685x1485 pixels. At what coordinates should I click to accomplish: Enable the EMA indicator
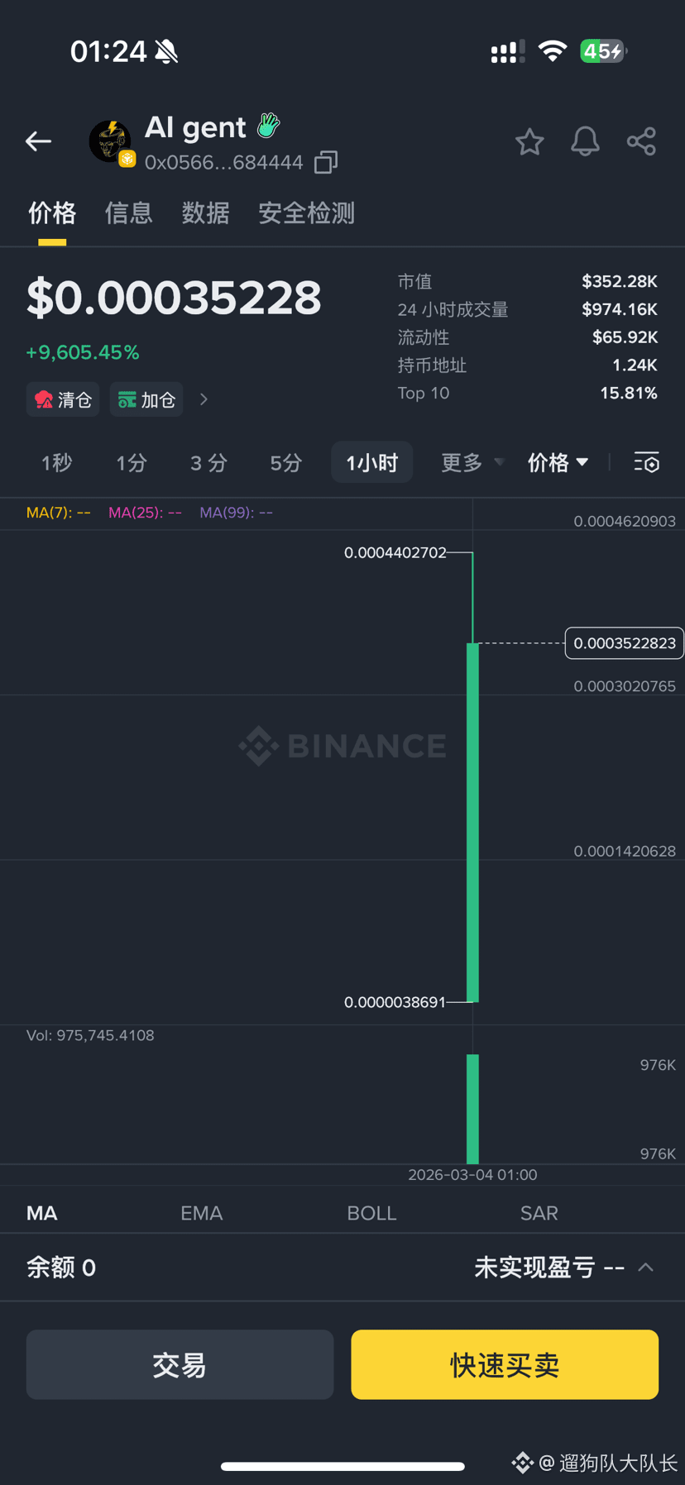coord(201,1213)
